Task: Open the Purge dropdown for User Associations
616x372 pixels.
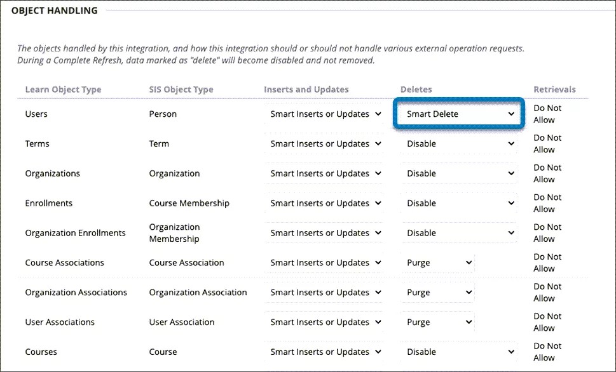Action: (x=437, y=322)
